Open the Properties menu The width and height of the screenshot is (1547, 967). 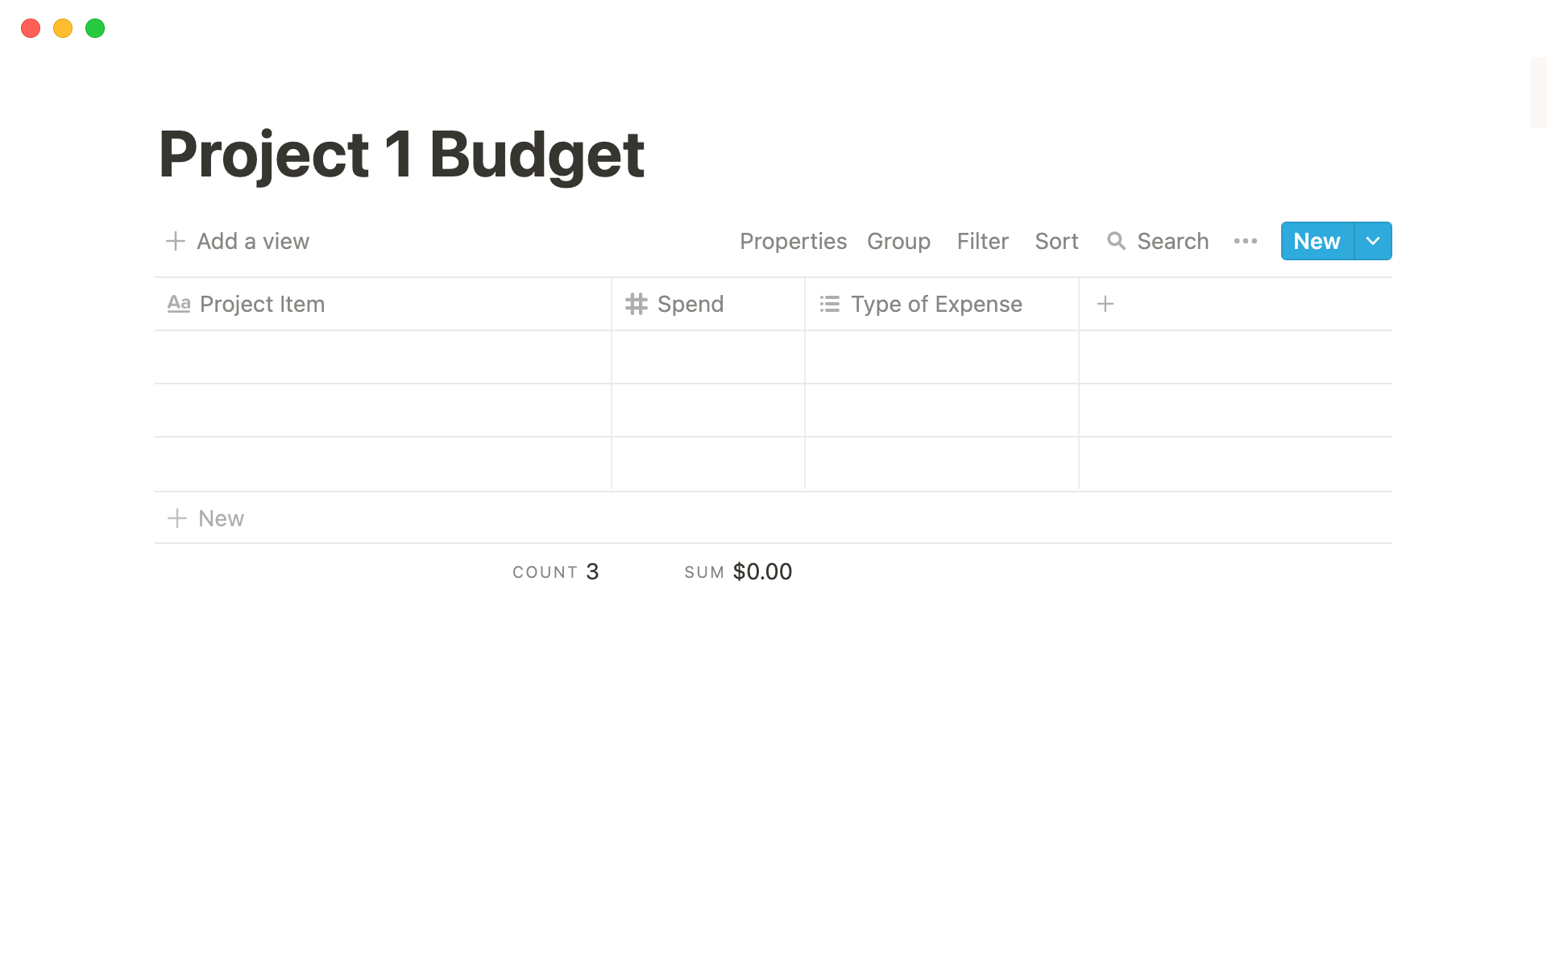point(793,241)
